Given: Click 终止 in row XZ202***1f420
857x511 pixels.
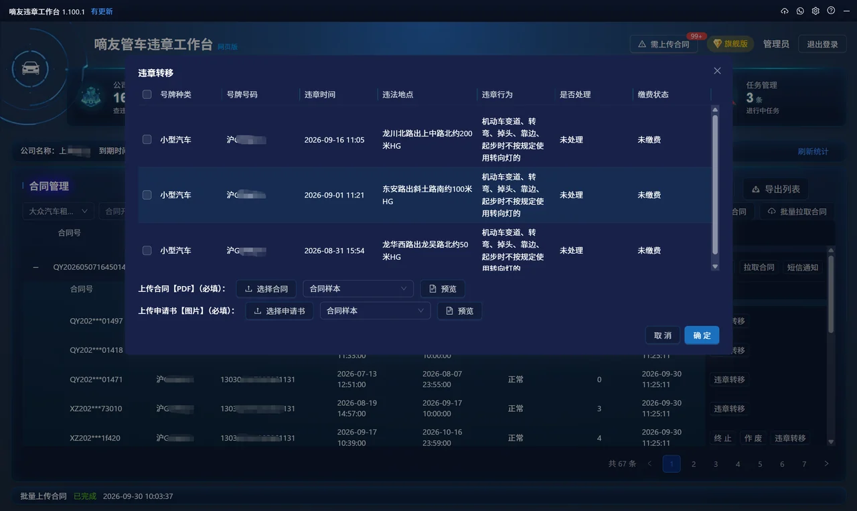Looking at the screenshot, I should click(x=723, y=438).
